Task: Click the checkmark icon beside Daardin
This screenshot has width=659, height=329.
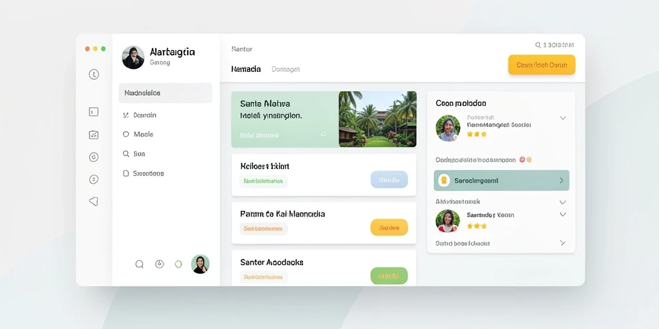Action: click(125, 115)
